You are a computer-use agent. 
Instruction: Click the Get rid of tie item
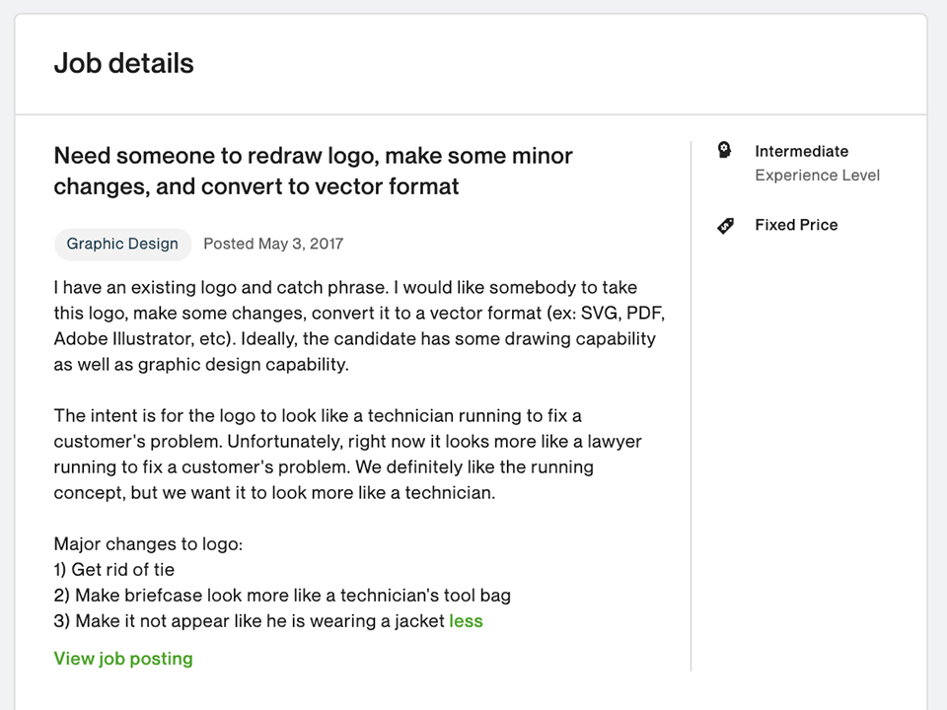pyautogui.click(x=113, y=569)
